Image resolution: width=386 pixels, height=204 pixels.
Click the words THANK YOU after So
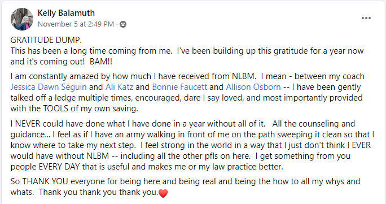[x=45, y=181]
